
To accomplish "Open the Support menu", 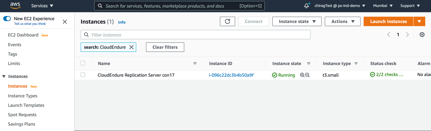I will 410,6.
